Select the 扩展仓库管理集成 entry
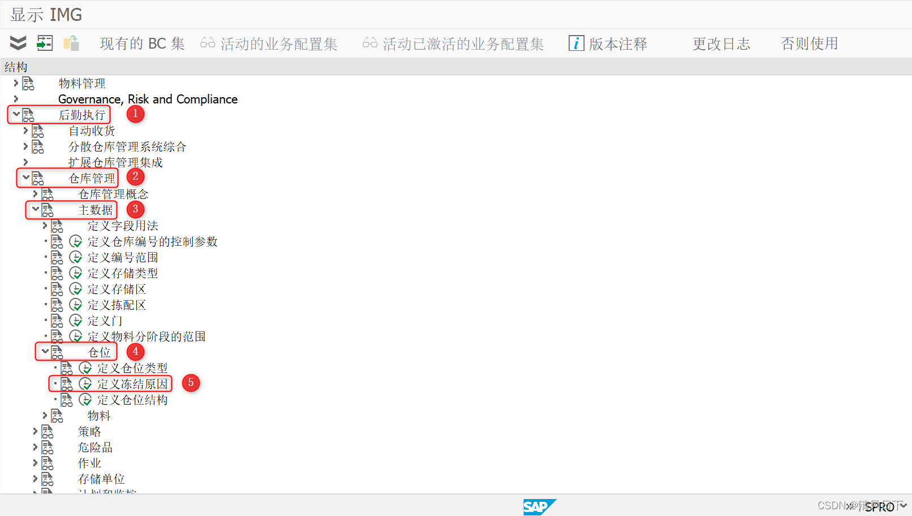 click(x=115, y=163)
